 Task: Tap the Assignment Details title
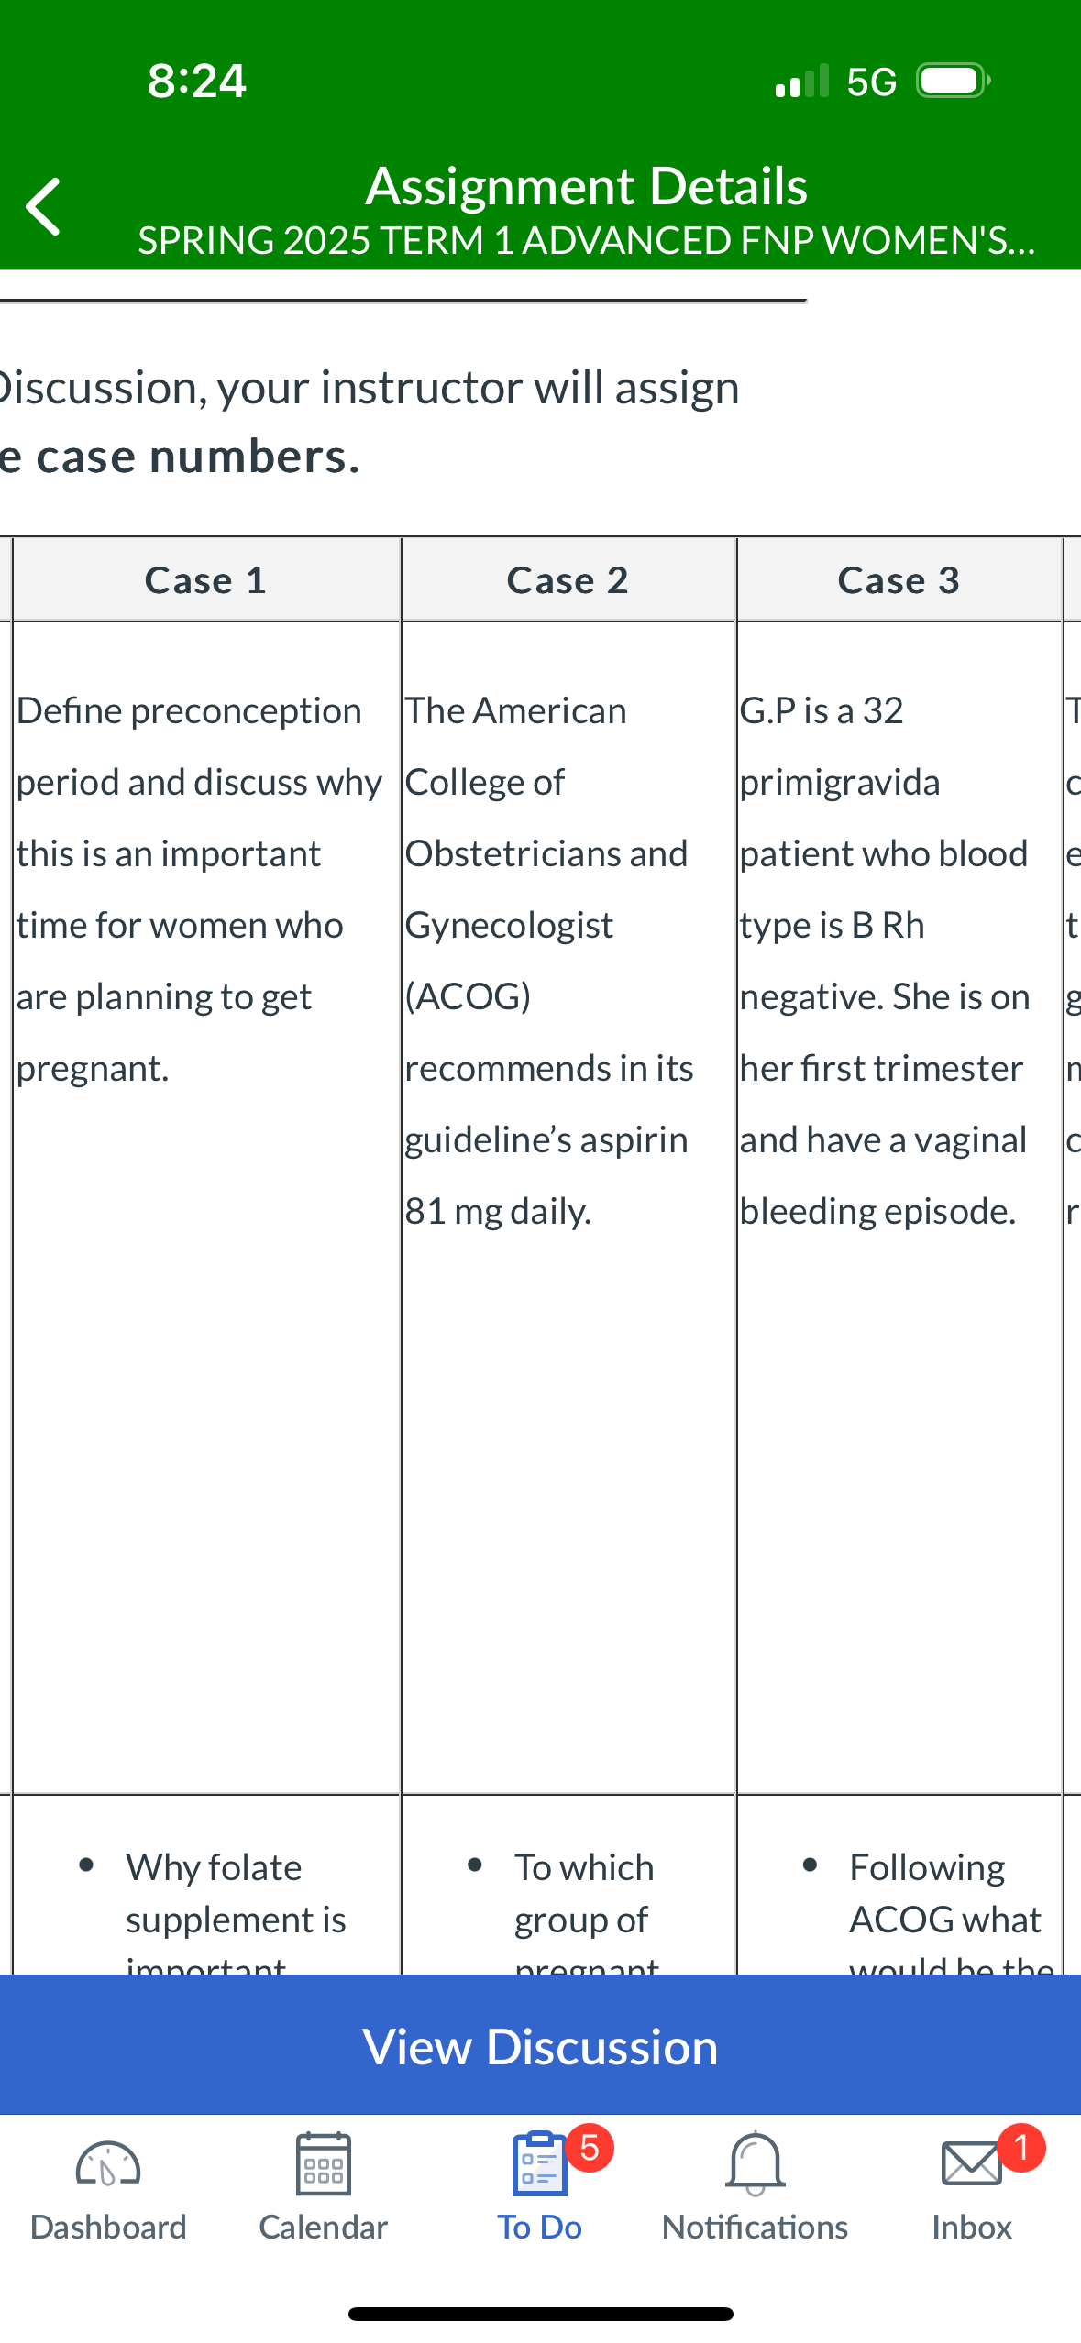587,186
